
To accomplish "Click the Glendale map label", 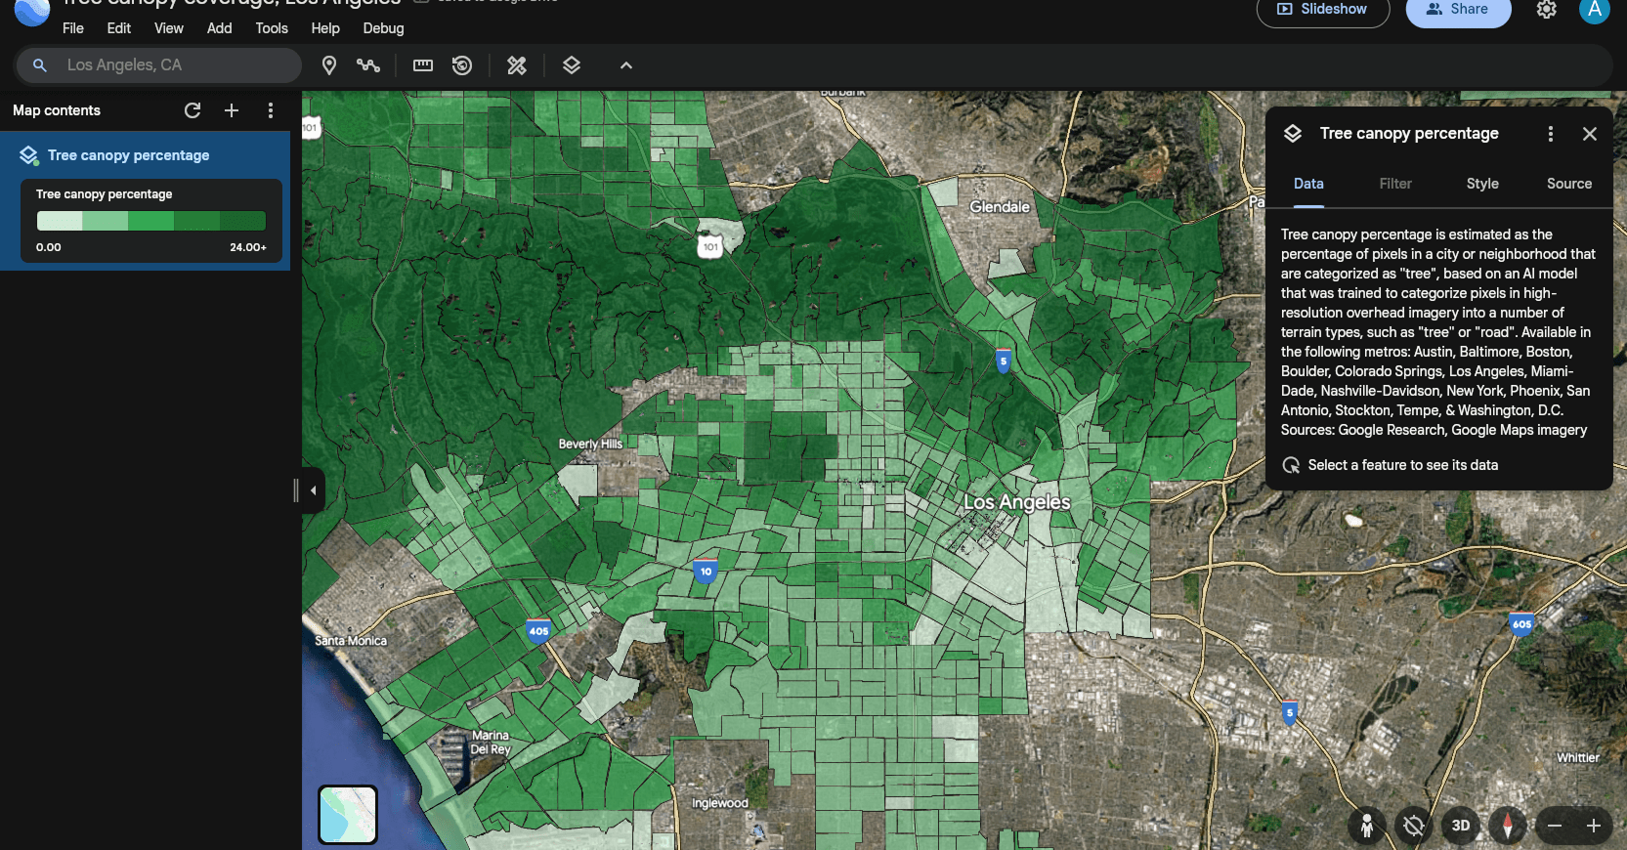I will tap(1000, 207).
